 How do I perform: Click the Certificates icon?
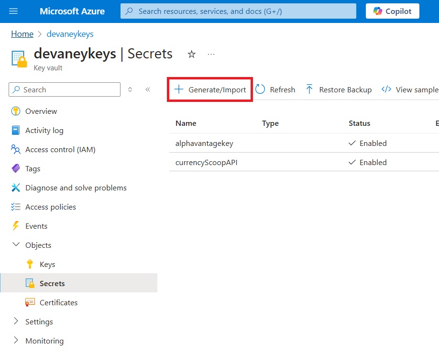[30, 302]
